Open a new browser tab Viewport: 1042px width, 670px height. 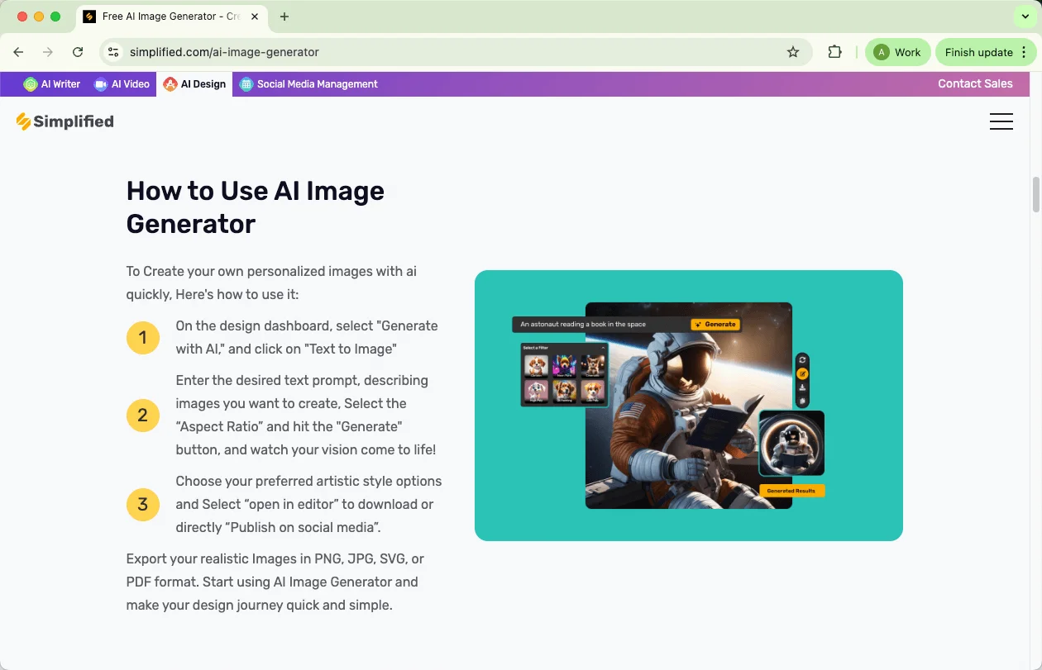tap(284, 17)
